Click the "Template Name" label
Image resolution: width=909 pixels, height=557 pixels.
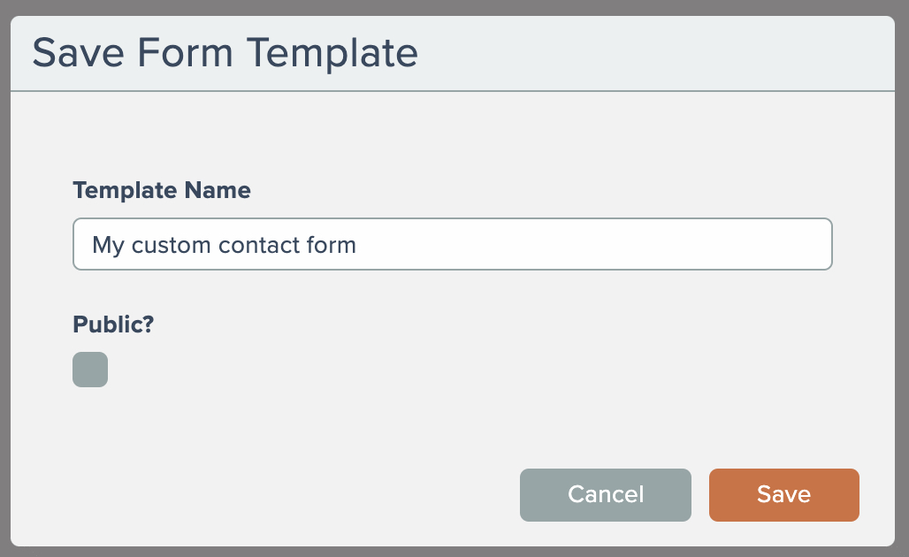(x=162, y=190)
